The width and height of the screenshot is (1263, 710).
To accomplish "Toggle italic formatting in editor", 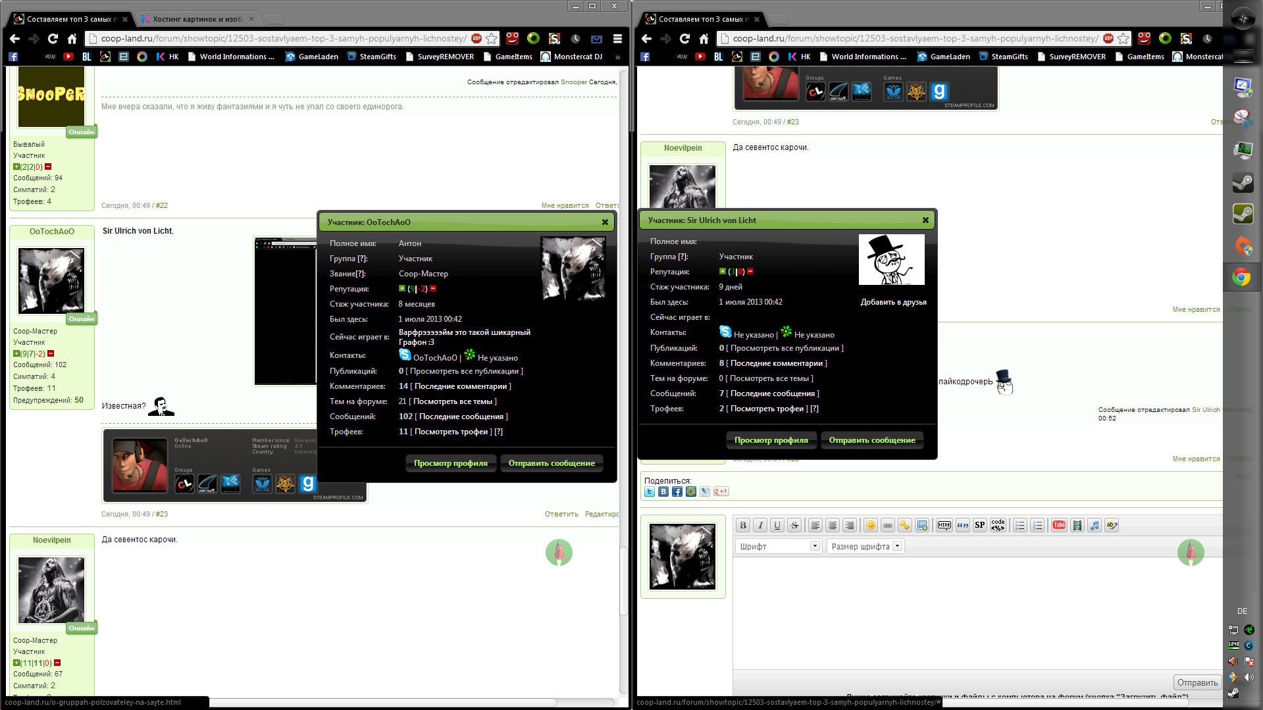I will pos(760,525).
